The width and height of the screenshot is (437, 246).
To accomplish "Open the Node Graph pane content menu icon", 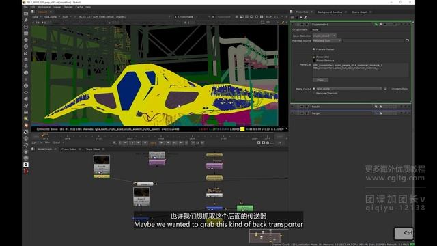I will (33, 149).
